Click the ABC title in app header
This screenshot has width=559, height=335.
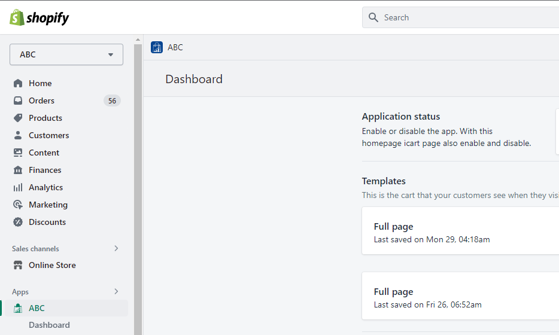pos(175,47)
